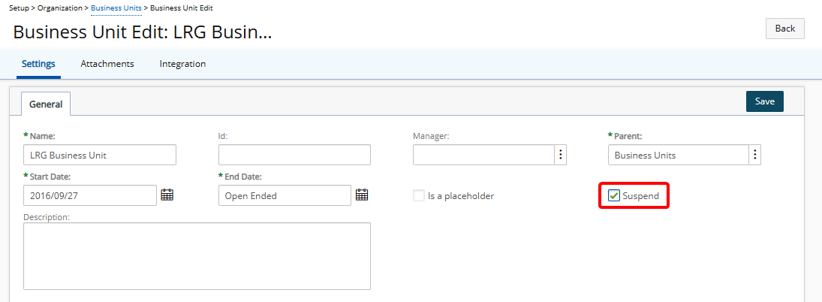
Task: Click the Parent field showing Business Units
Action: pyautogui.click(x=679, y=155)
